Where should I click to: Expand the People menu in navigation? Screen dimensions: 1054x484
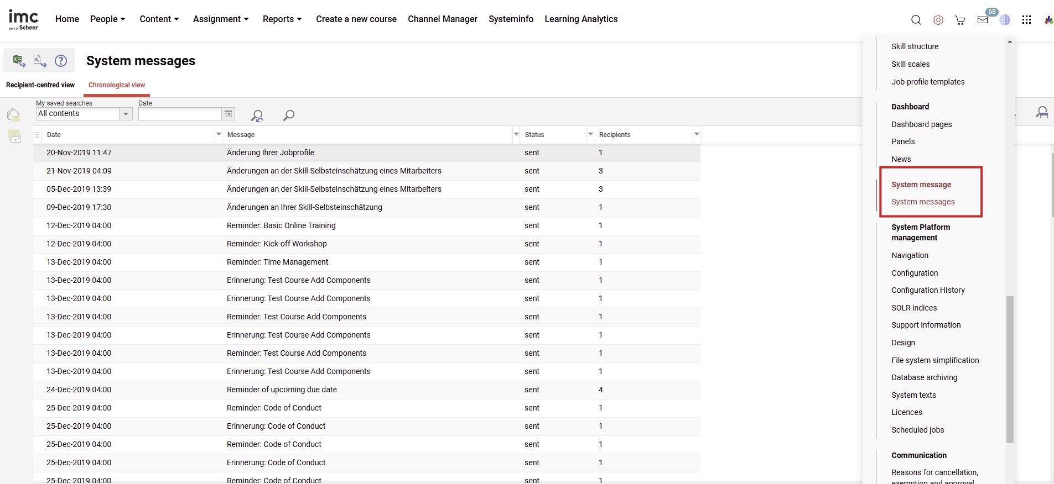(x=107, y=19)
